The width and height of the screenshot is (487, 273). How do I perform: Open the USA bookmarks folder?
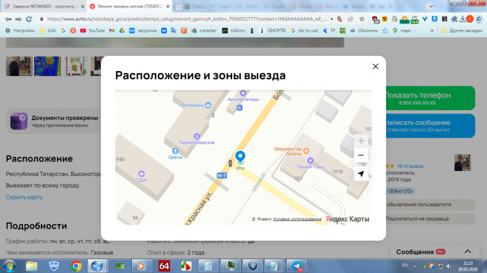click(48, 30)
